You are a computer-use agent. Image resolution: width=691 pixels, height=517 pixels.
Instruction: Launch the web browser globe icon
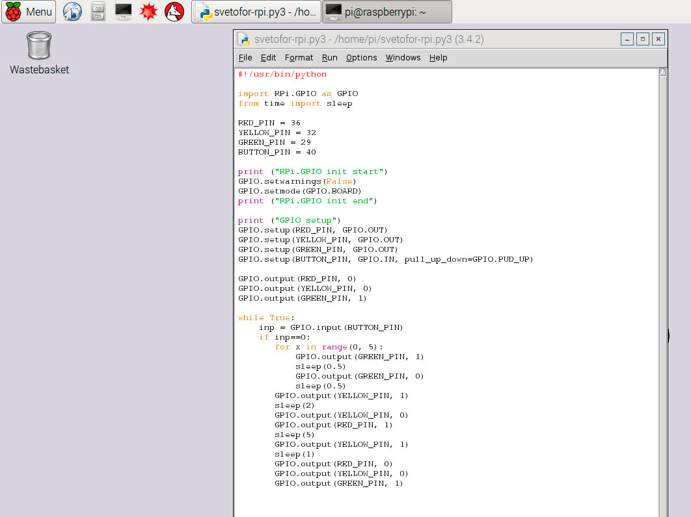[x=72, y=12]
